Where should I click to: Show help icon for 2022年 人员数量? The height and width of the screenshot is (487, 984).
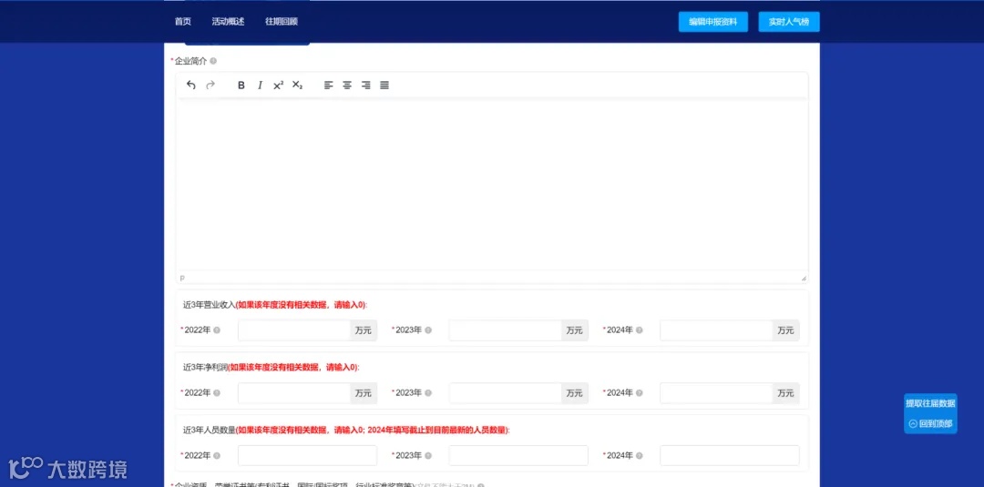pos(217,456)
